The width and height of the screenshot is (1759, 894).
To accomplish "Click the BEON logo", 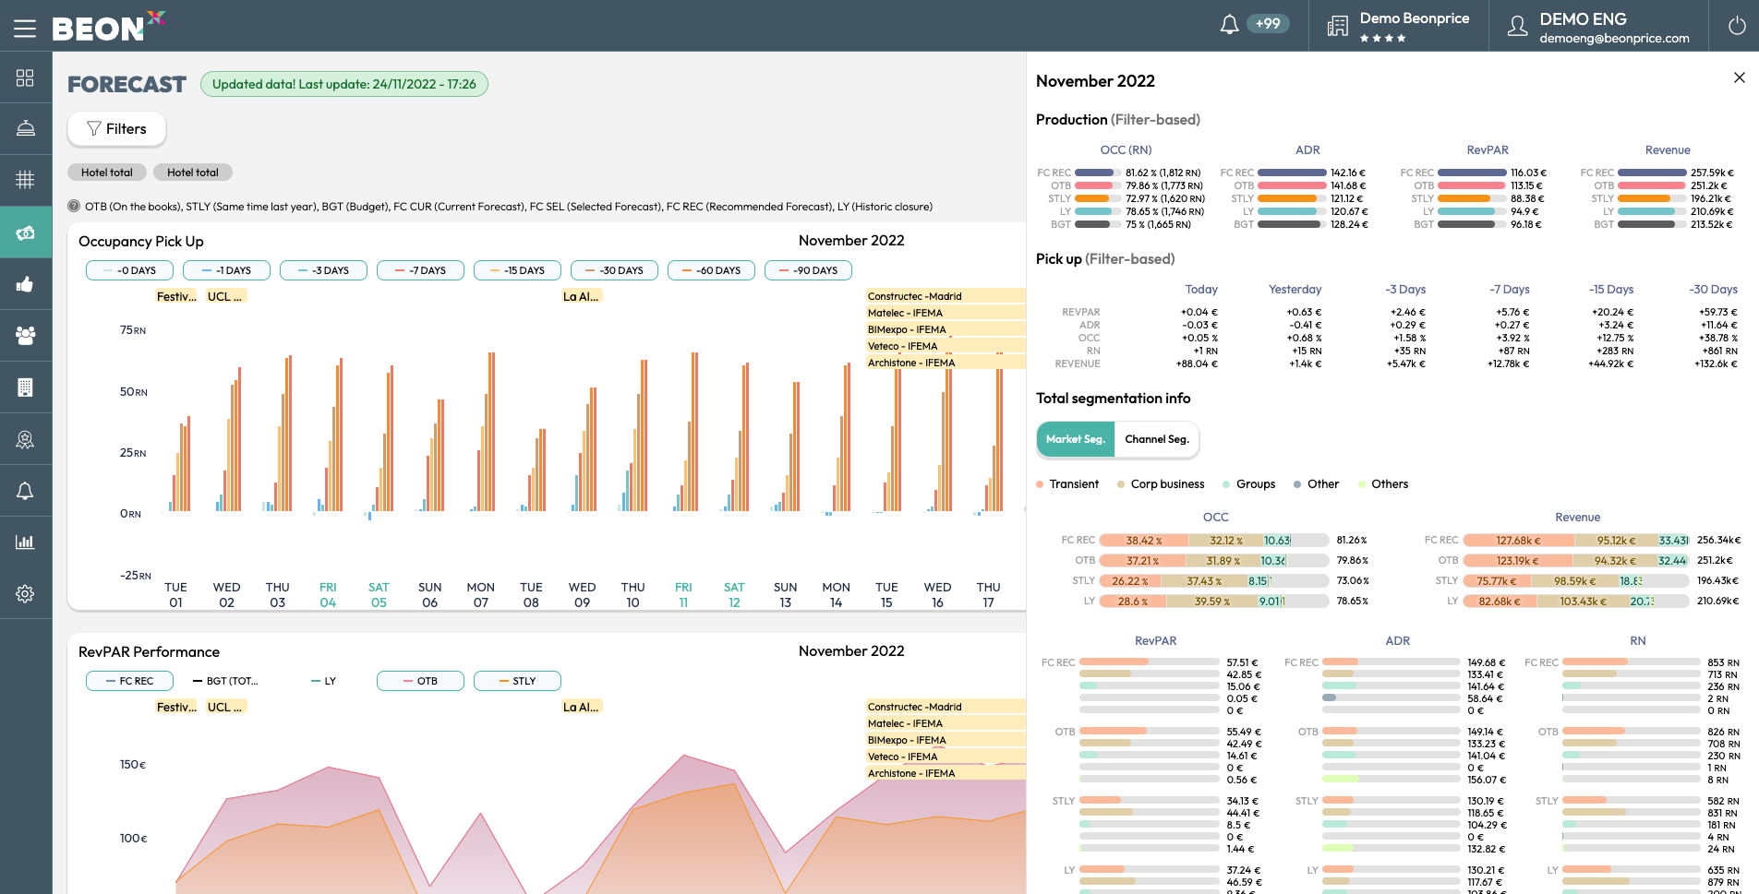I will pos(108,27).
